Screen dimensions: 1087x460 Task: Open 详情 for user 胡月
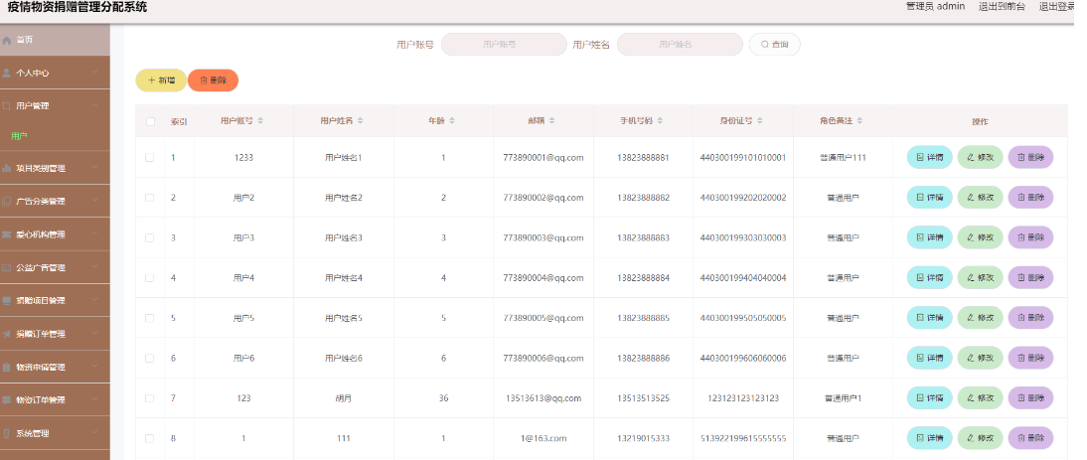point(930,398)
